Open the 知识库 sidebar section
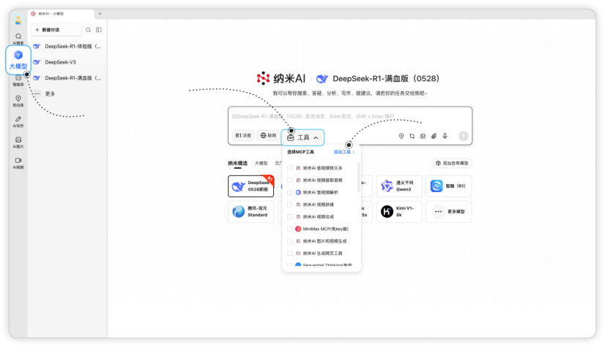Viewport: 605px width, 347px height. coord(18,101)
